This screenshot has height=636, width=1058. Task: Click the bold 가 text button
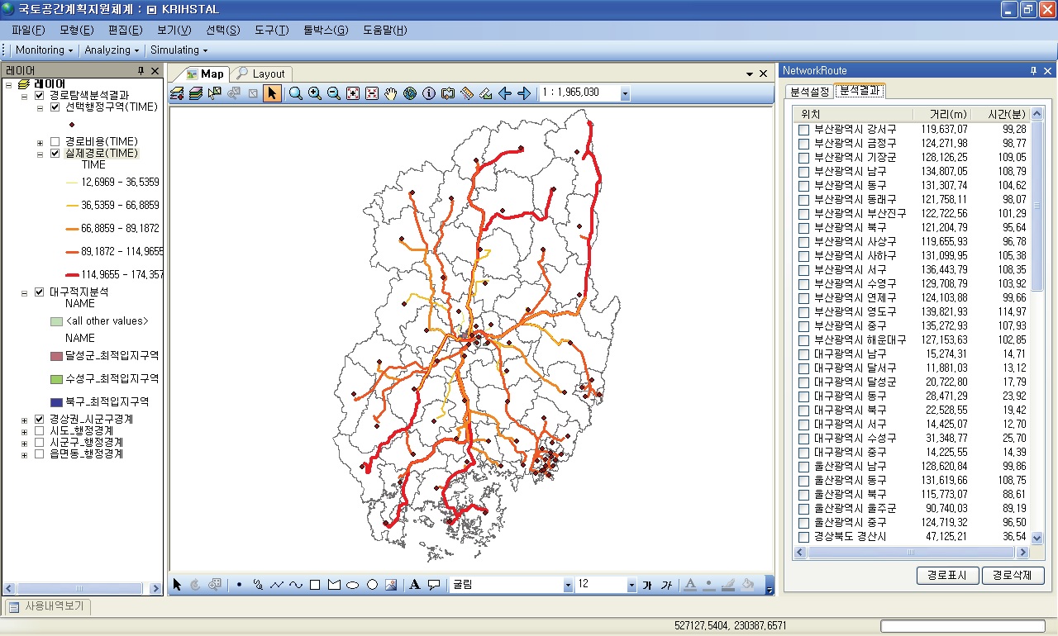(647, 585)
